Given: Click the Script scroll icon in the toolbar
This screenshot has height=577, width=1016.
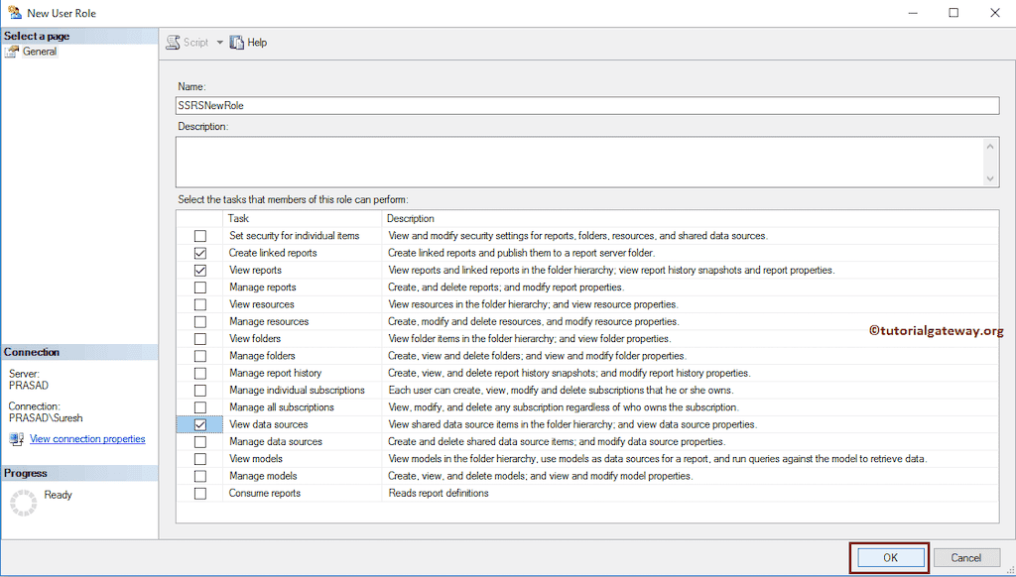Looking at the screenshot, I should pos(174,42).
